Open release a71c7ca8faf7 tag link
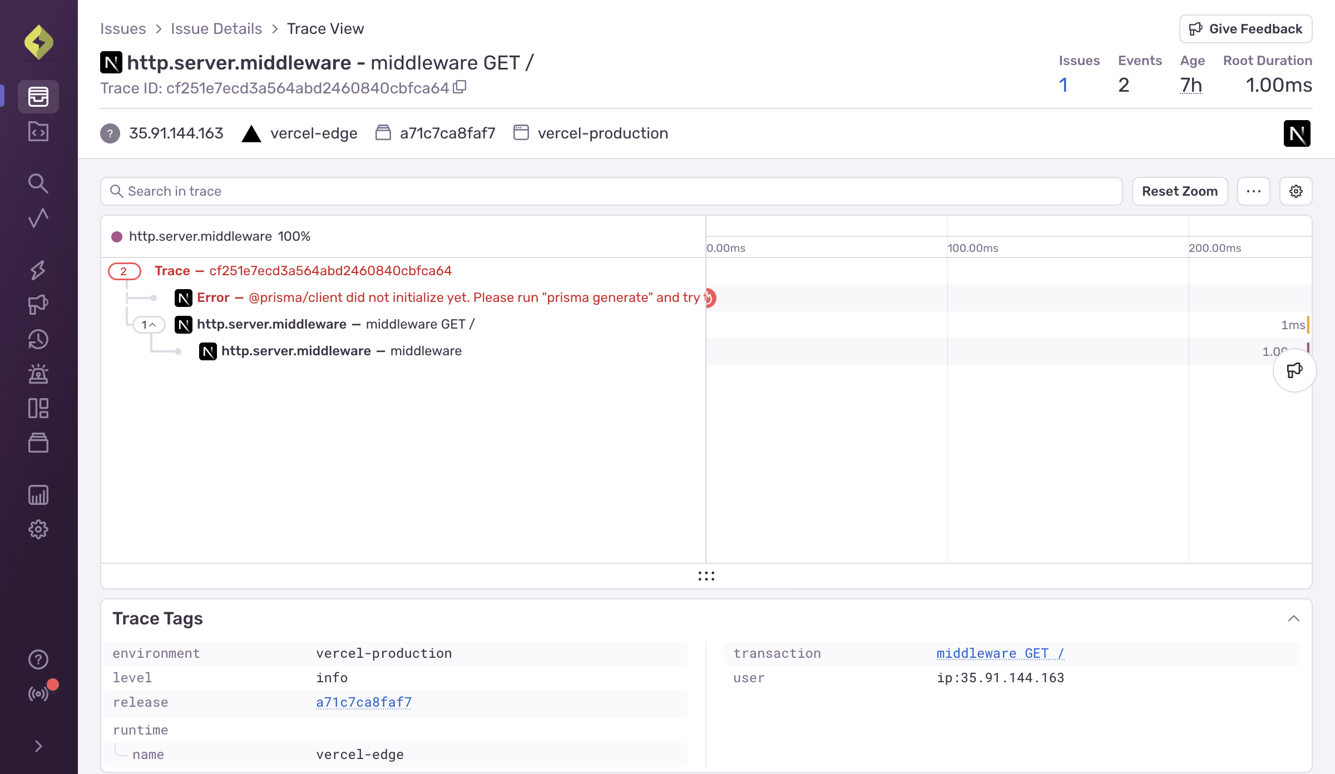Viewport: 1335px width, 774px height. coord(364,702)
